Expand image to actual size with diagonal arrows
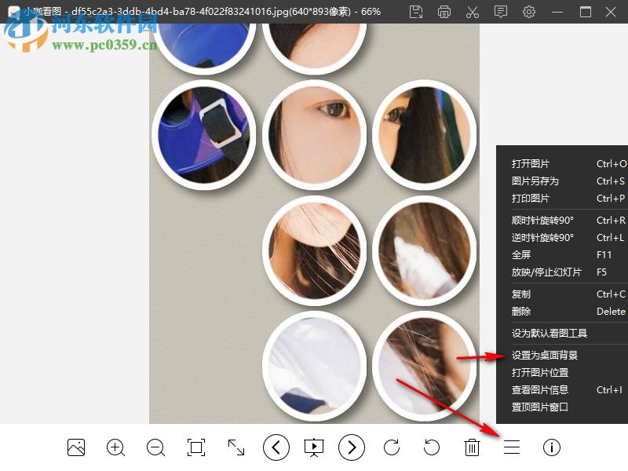This screenshot has width=628, height=471. click(x=235, y=447)
